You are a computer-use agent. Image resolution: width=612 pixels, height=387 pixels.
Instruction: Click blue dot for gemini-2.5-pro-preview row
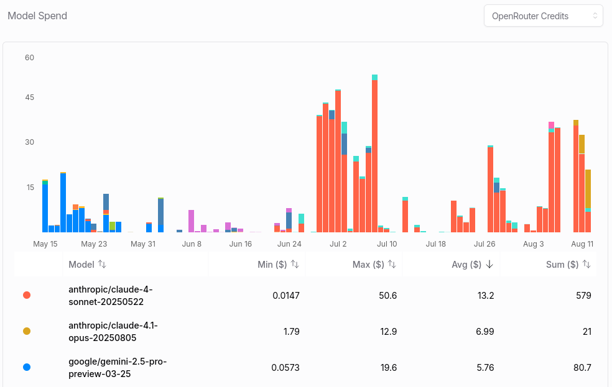(27, 367)
